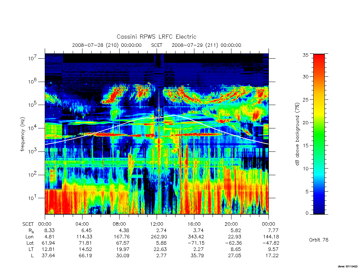
Task: Click the 'SCET' label between the dates
Action: point(157,45)
